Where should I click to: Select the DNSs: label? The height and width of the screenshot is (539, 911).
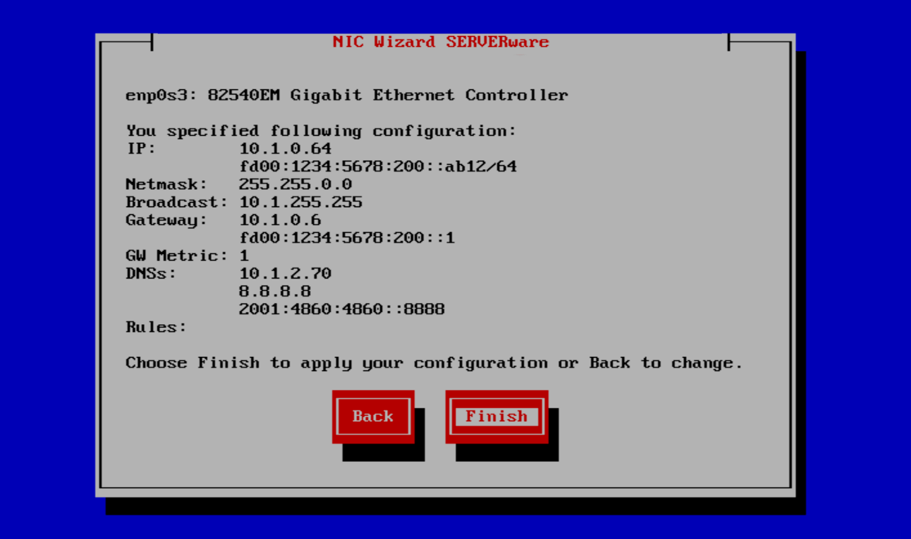151,274
